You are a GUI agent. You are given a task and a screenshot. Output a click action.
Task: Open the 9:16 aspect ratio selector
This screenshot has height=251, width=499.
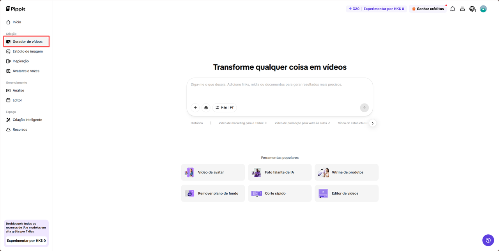(223, 107)
